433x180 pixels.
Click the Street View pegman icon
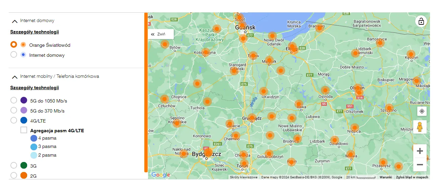click(420, 127)
